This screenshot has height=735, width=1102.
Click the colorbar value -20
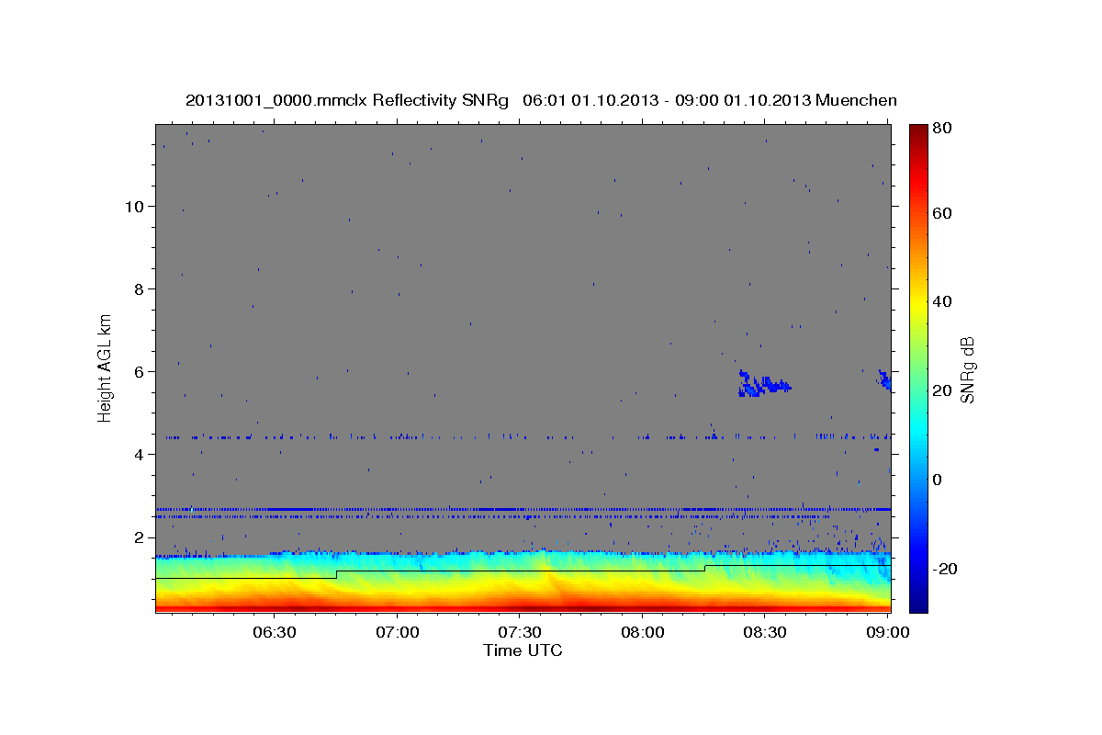(x=945, y=569)
